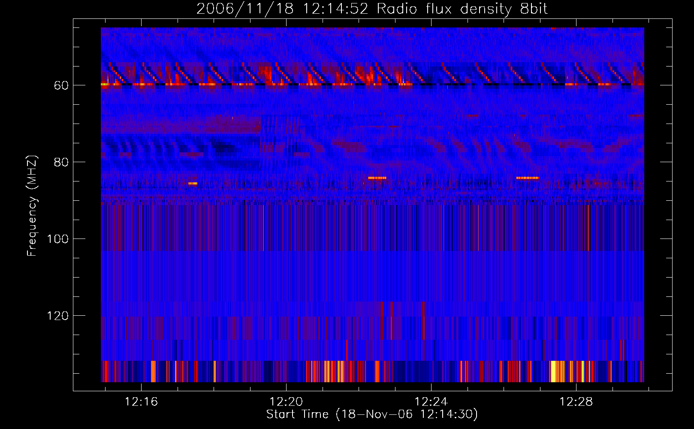The image size is (694, 429).
Task: Click the 'Frequency (MHZ)' y-axis label
Action: [x=32, y=205]
